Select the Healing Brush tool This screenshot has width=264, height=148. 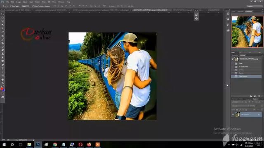pyautogui.click(x=2, y=36)
